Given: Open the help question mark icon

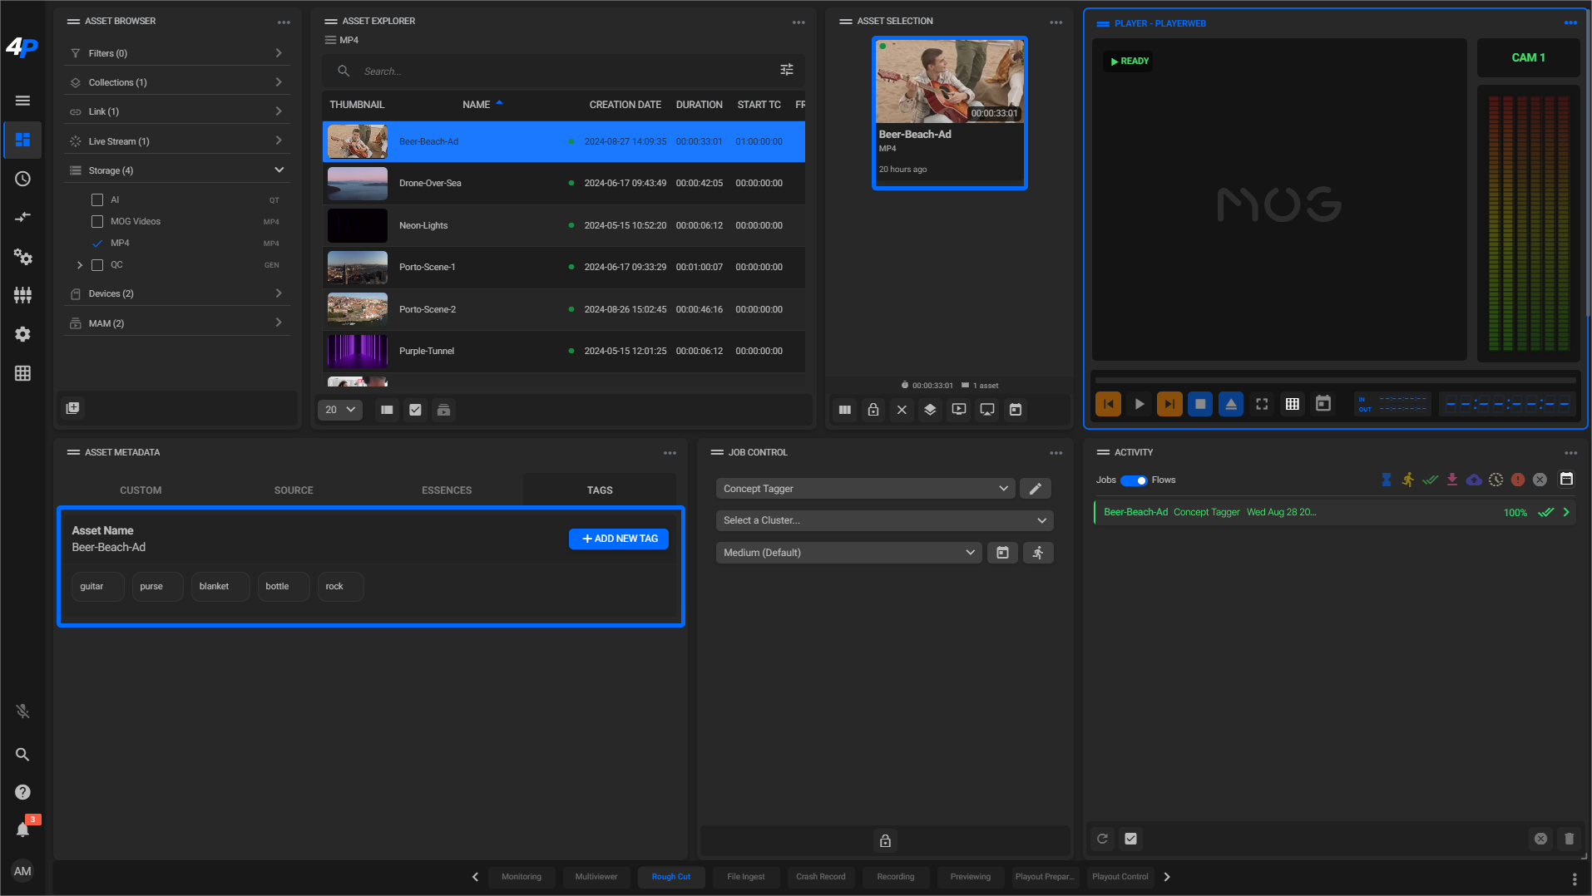Looking at the screenshot, I should 22,792.
